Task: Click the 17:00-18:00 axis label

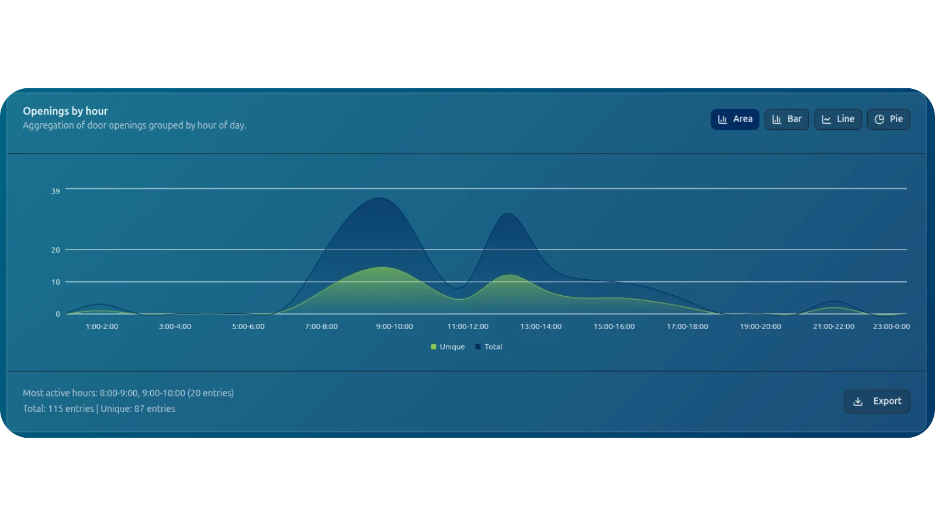Action: point(687,327)
